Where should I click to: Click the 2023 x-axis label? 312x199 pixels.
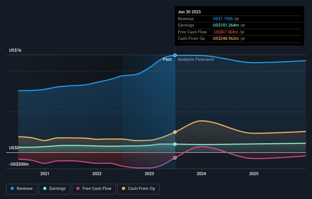pos(149,174)
